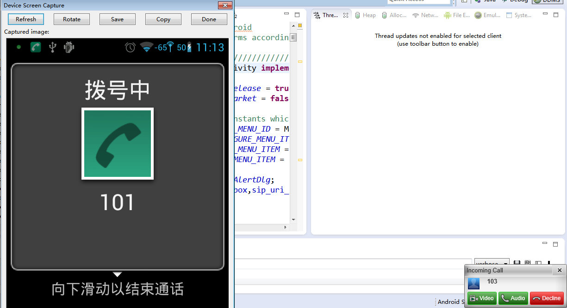Refresh the device screen capture
Screen dimensions: 567x308
point(26,19)
